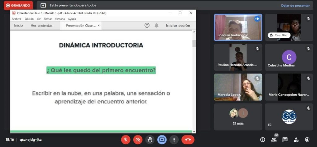317x147 pixels.
Task: Click Dejar de presentar
Action: point(295,5)
